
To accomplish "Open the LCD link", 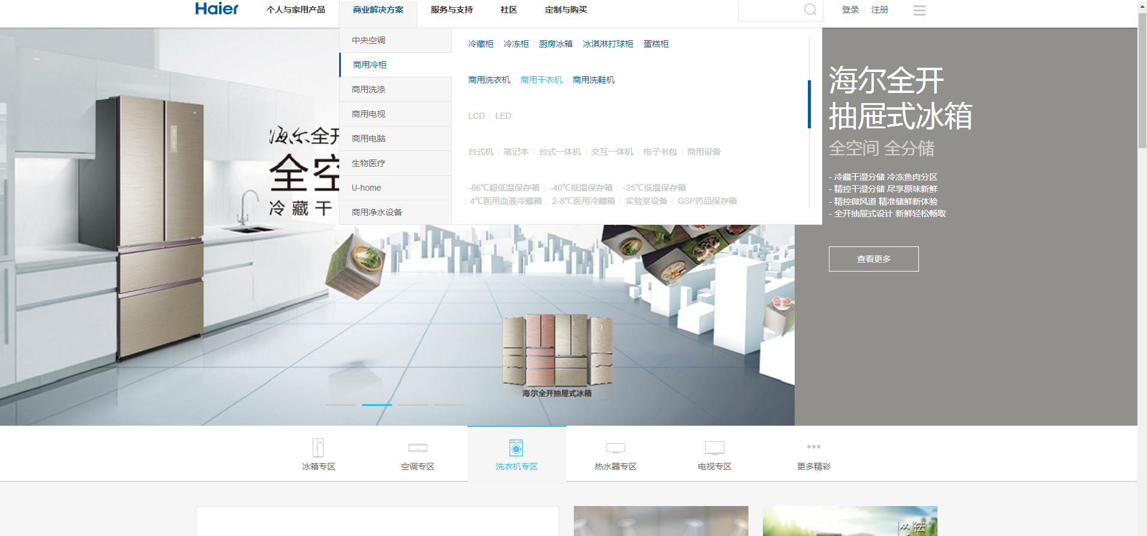I will coord(477,116).
